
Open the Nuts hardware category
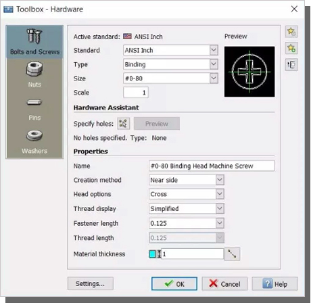pyautogui.click(x=34, y=74)
